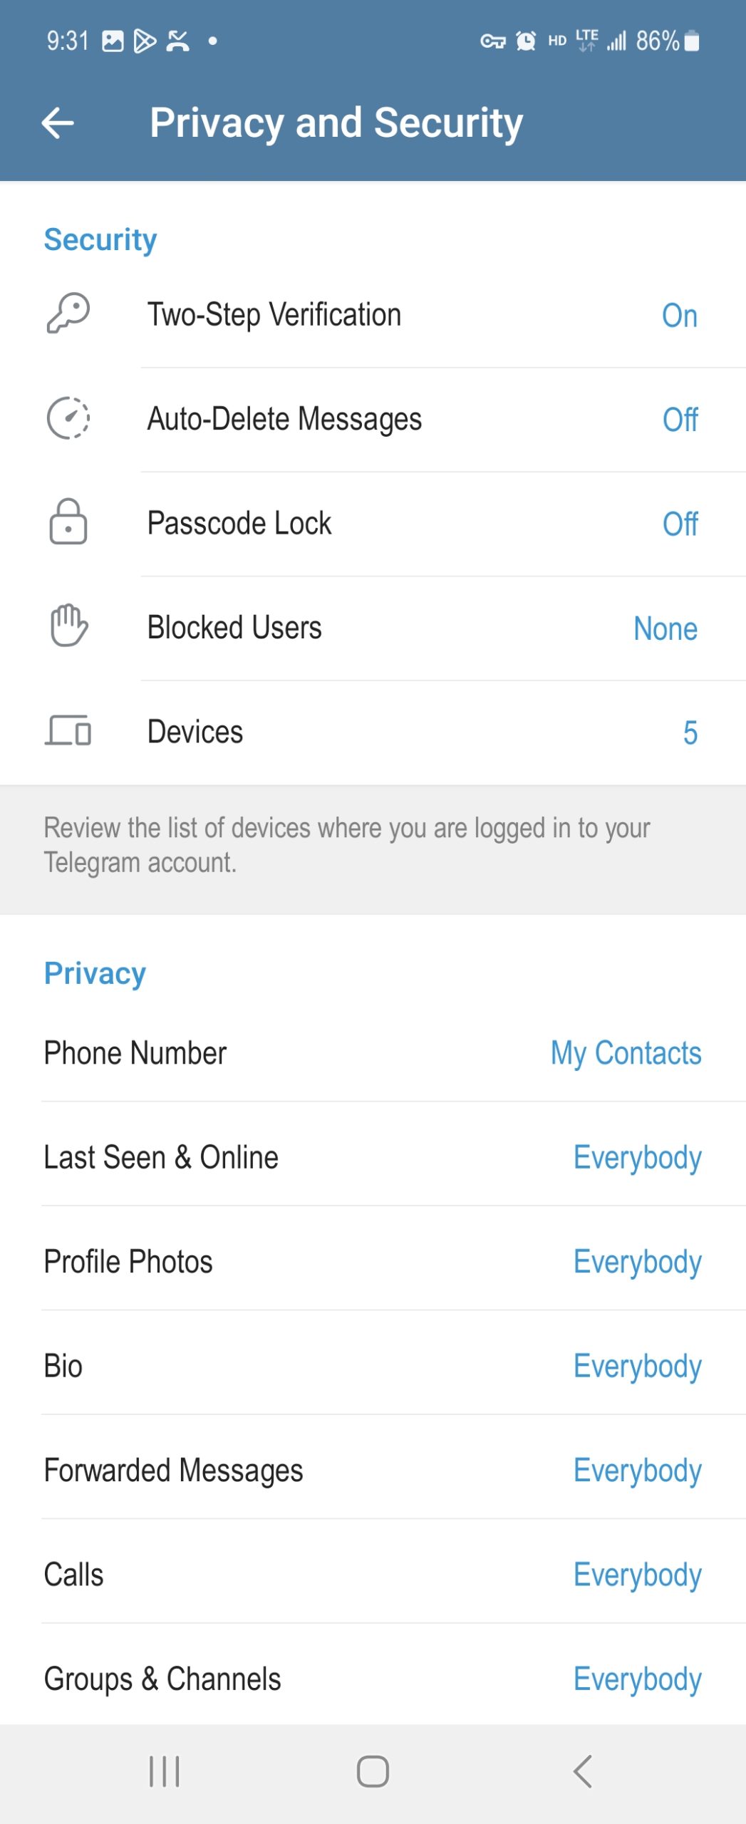Tap the Off value for Passcode Lock
746x1824 pixels.
pos(680,524)
